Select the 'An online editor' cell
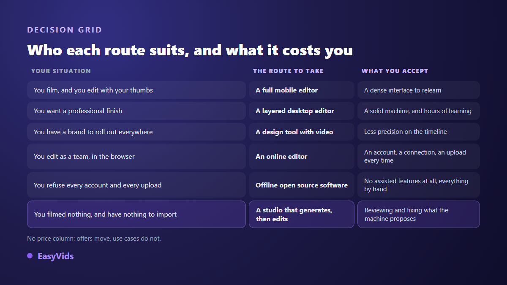This screenshot has width=507, height=285. point(302,156)
